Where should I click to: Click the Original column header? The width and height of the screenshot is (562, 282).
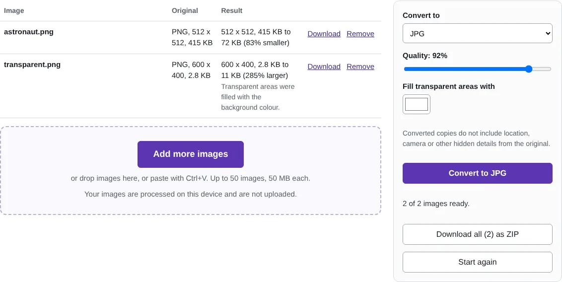click(185, 11)
